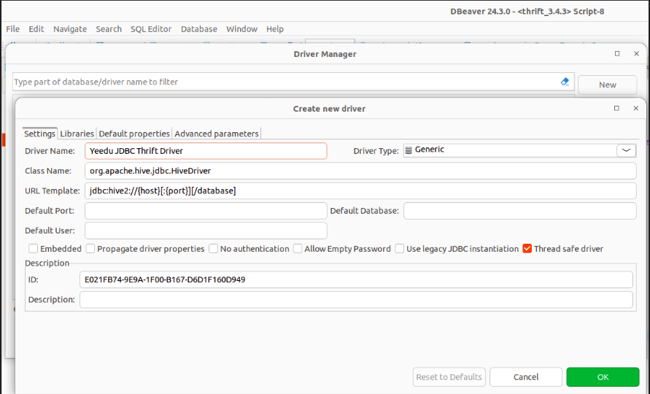Switch to Default properties tab
Image resolution: width=650 pixels, height=394 pixels.
pos(134,134)
